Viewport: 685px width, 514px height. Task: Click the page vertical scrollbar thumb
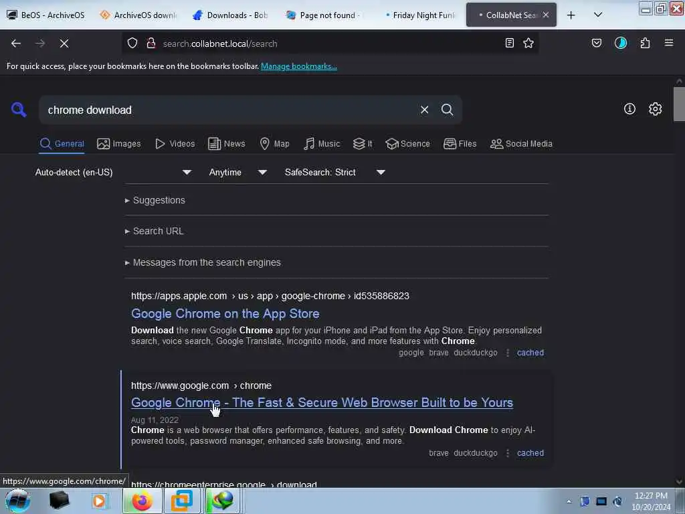(x=679, y=104)
